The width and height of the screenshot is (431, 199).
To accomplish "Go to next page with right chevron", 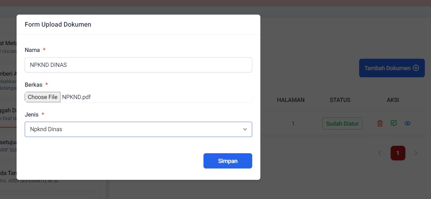I will pos(416,153).
